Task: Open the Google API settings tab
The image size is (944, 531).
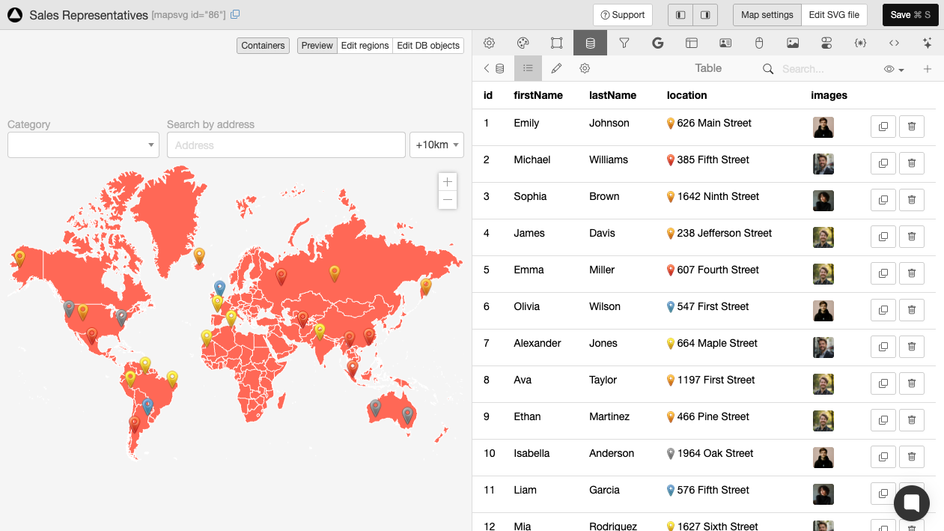Action: (658, 43)
